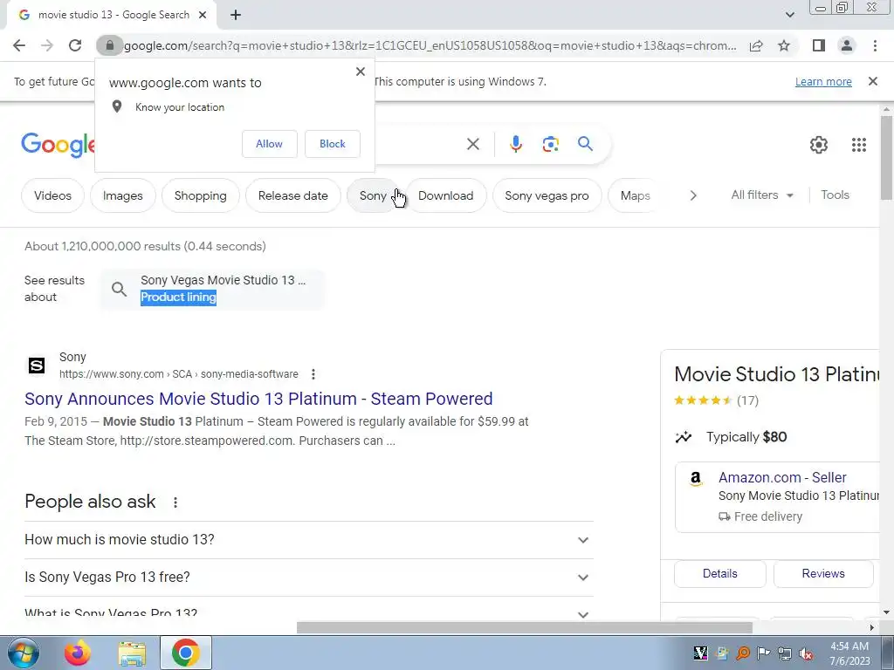Open Sony Announces Movie Studio 13 Platinum result
The width and height of the screenshot is (894, 670).
258,399
